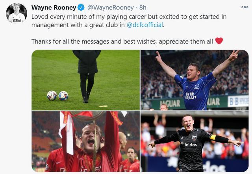252x174 pixels.
Task: Click the red heart emoji
Action: click(x=219, y=41)
